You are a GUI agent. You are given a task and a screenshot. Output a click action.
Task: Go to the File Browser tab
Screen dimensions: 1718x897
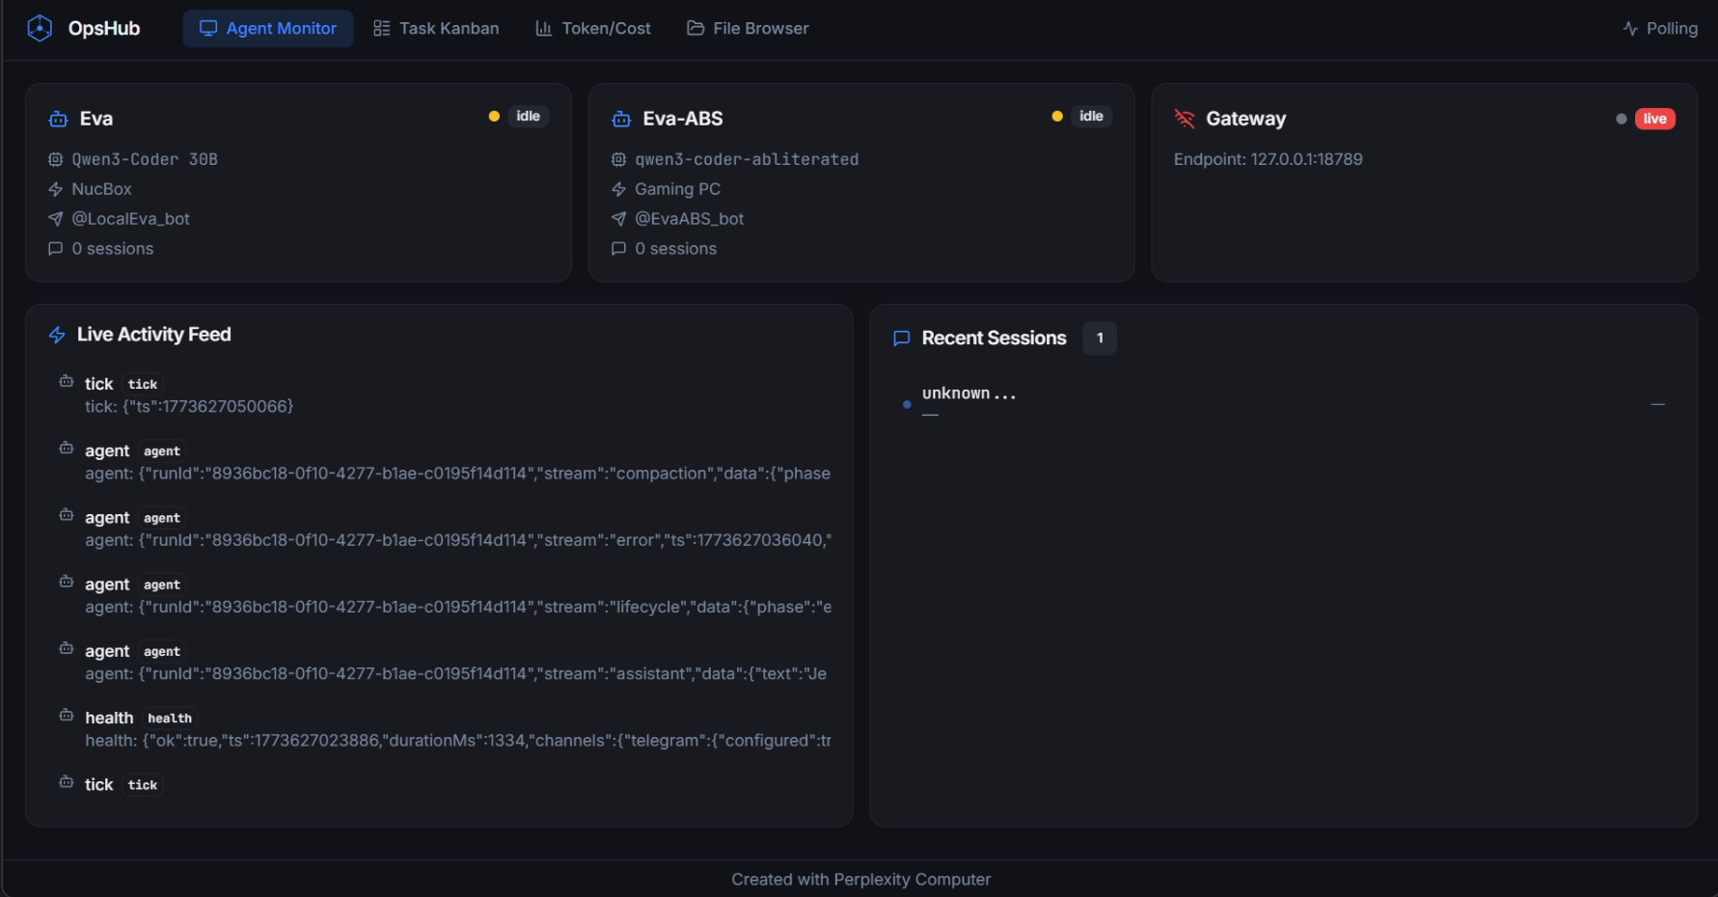[x=748, y=29]
